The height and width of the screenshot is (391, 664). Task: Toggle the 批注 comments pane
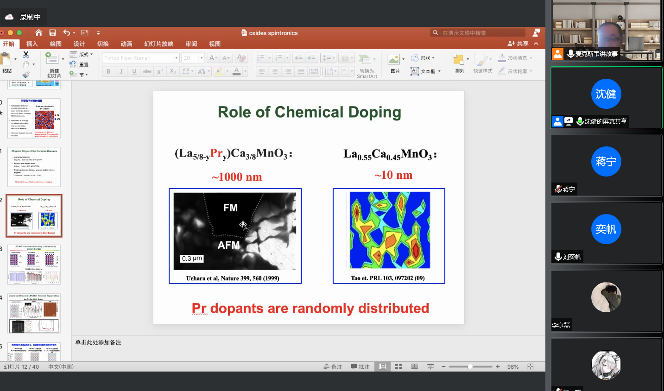(360, 366)
